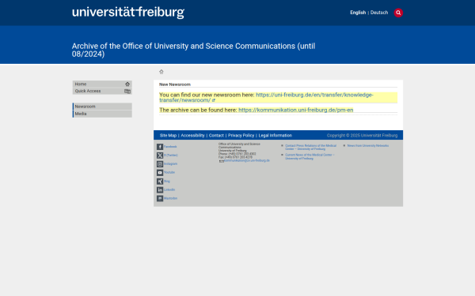Open Legal Information in footer bar
The height and width of the screenshot is (296, 475).
coord(275,135)
